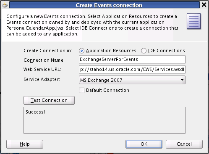
Task: Enable the Default Connection checkbox
Action: tap(81, 90)
